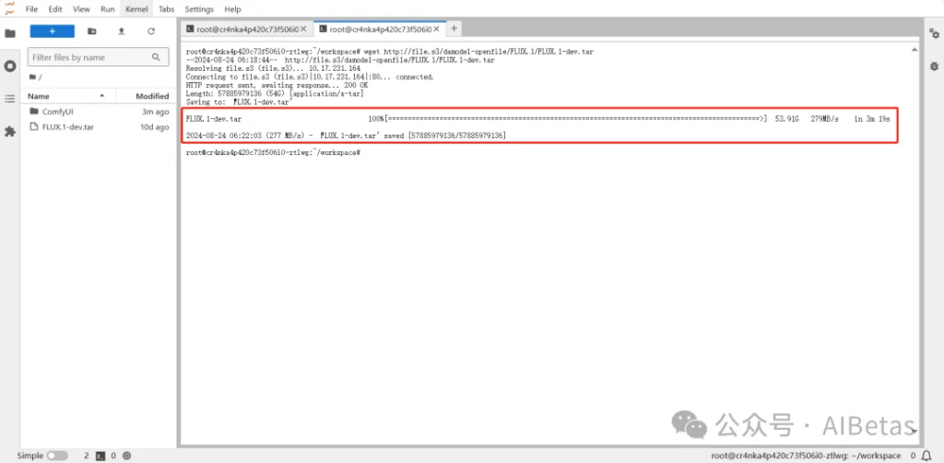This screenshot has width=944, height=463.
Task: Open the File Browser sidebar icon
Action: (x=10, y=33)
